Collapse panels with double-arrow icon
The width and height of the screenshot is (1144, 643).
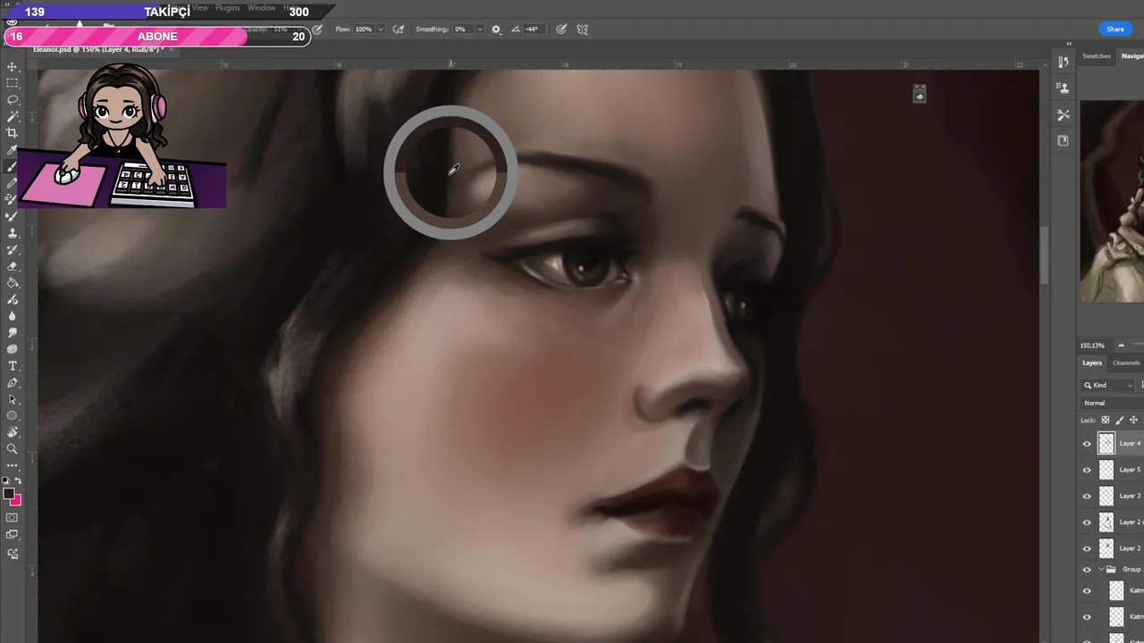[1069, 44]
